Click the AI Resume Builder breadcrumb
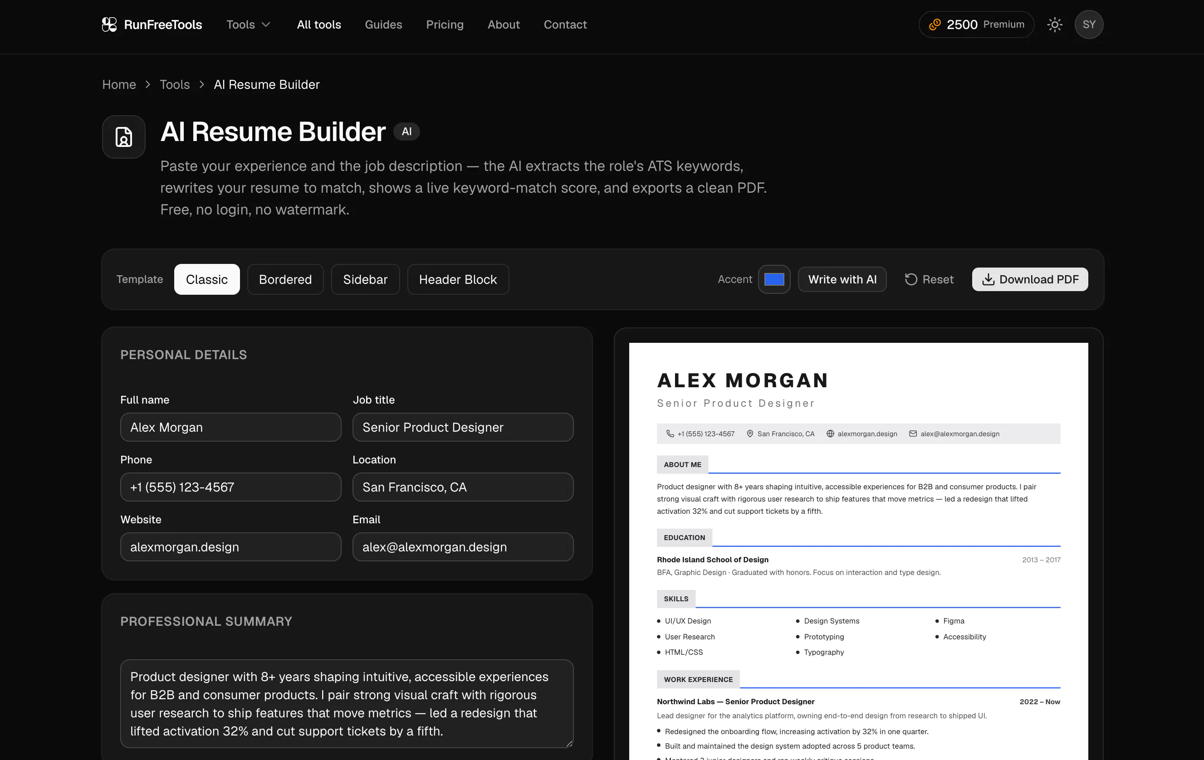Viewport: 1204px width, 760px height. pos(266,84)
